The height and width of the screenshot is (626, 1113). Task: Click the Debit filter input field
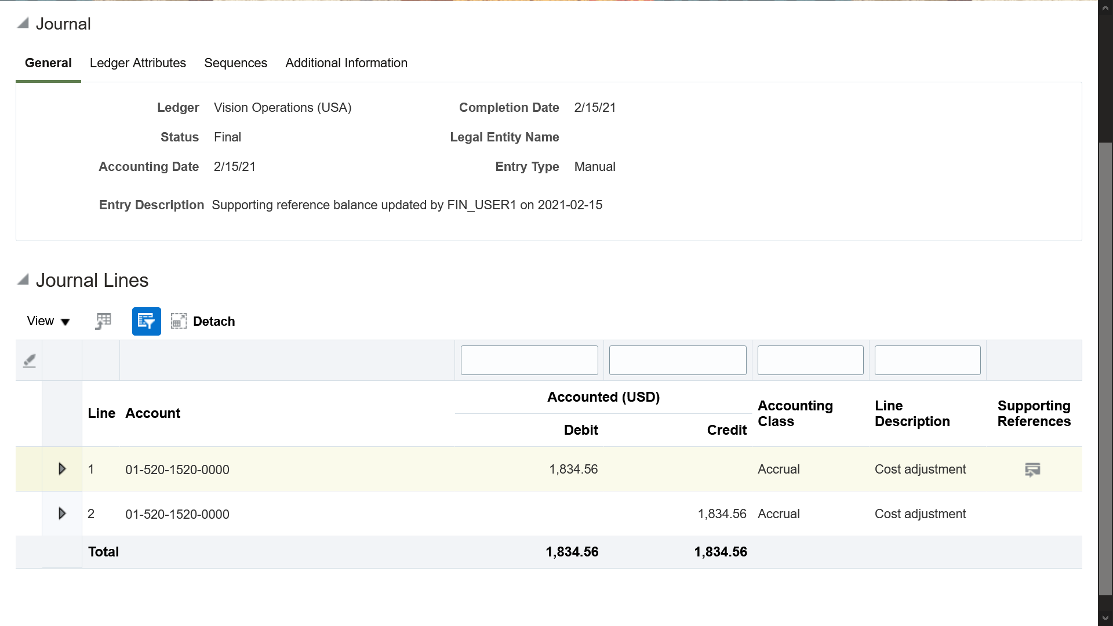(x=529, y=361)
